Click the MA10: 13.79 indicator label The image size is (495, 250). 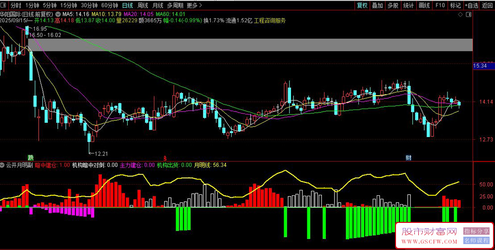click(x=106, y=14)
